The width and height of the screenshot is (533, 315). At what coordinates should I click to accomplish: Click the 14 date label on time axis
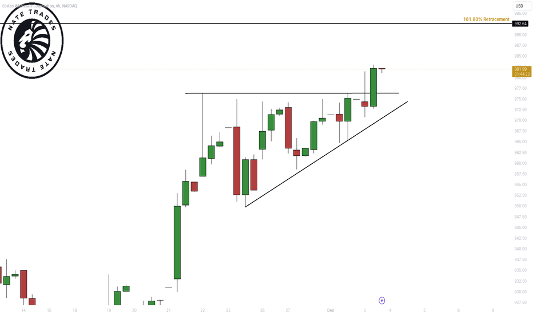(23, 310)
